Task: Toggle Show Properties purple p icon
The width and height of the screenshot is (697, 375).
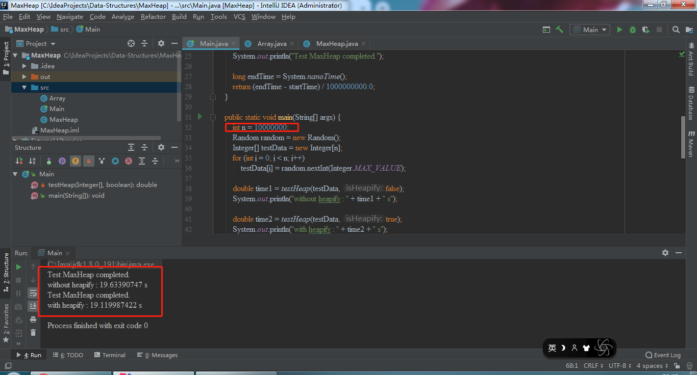Action: pos(62,161)
